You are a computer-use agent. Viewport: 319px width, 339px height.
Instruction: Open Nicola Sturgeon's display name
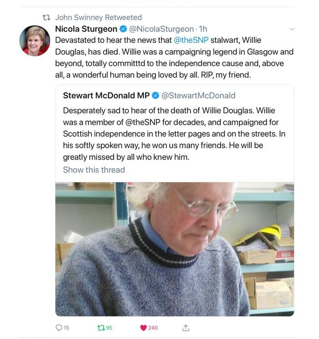[86, 29]
